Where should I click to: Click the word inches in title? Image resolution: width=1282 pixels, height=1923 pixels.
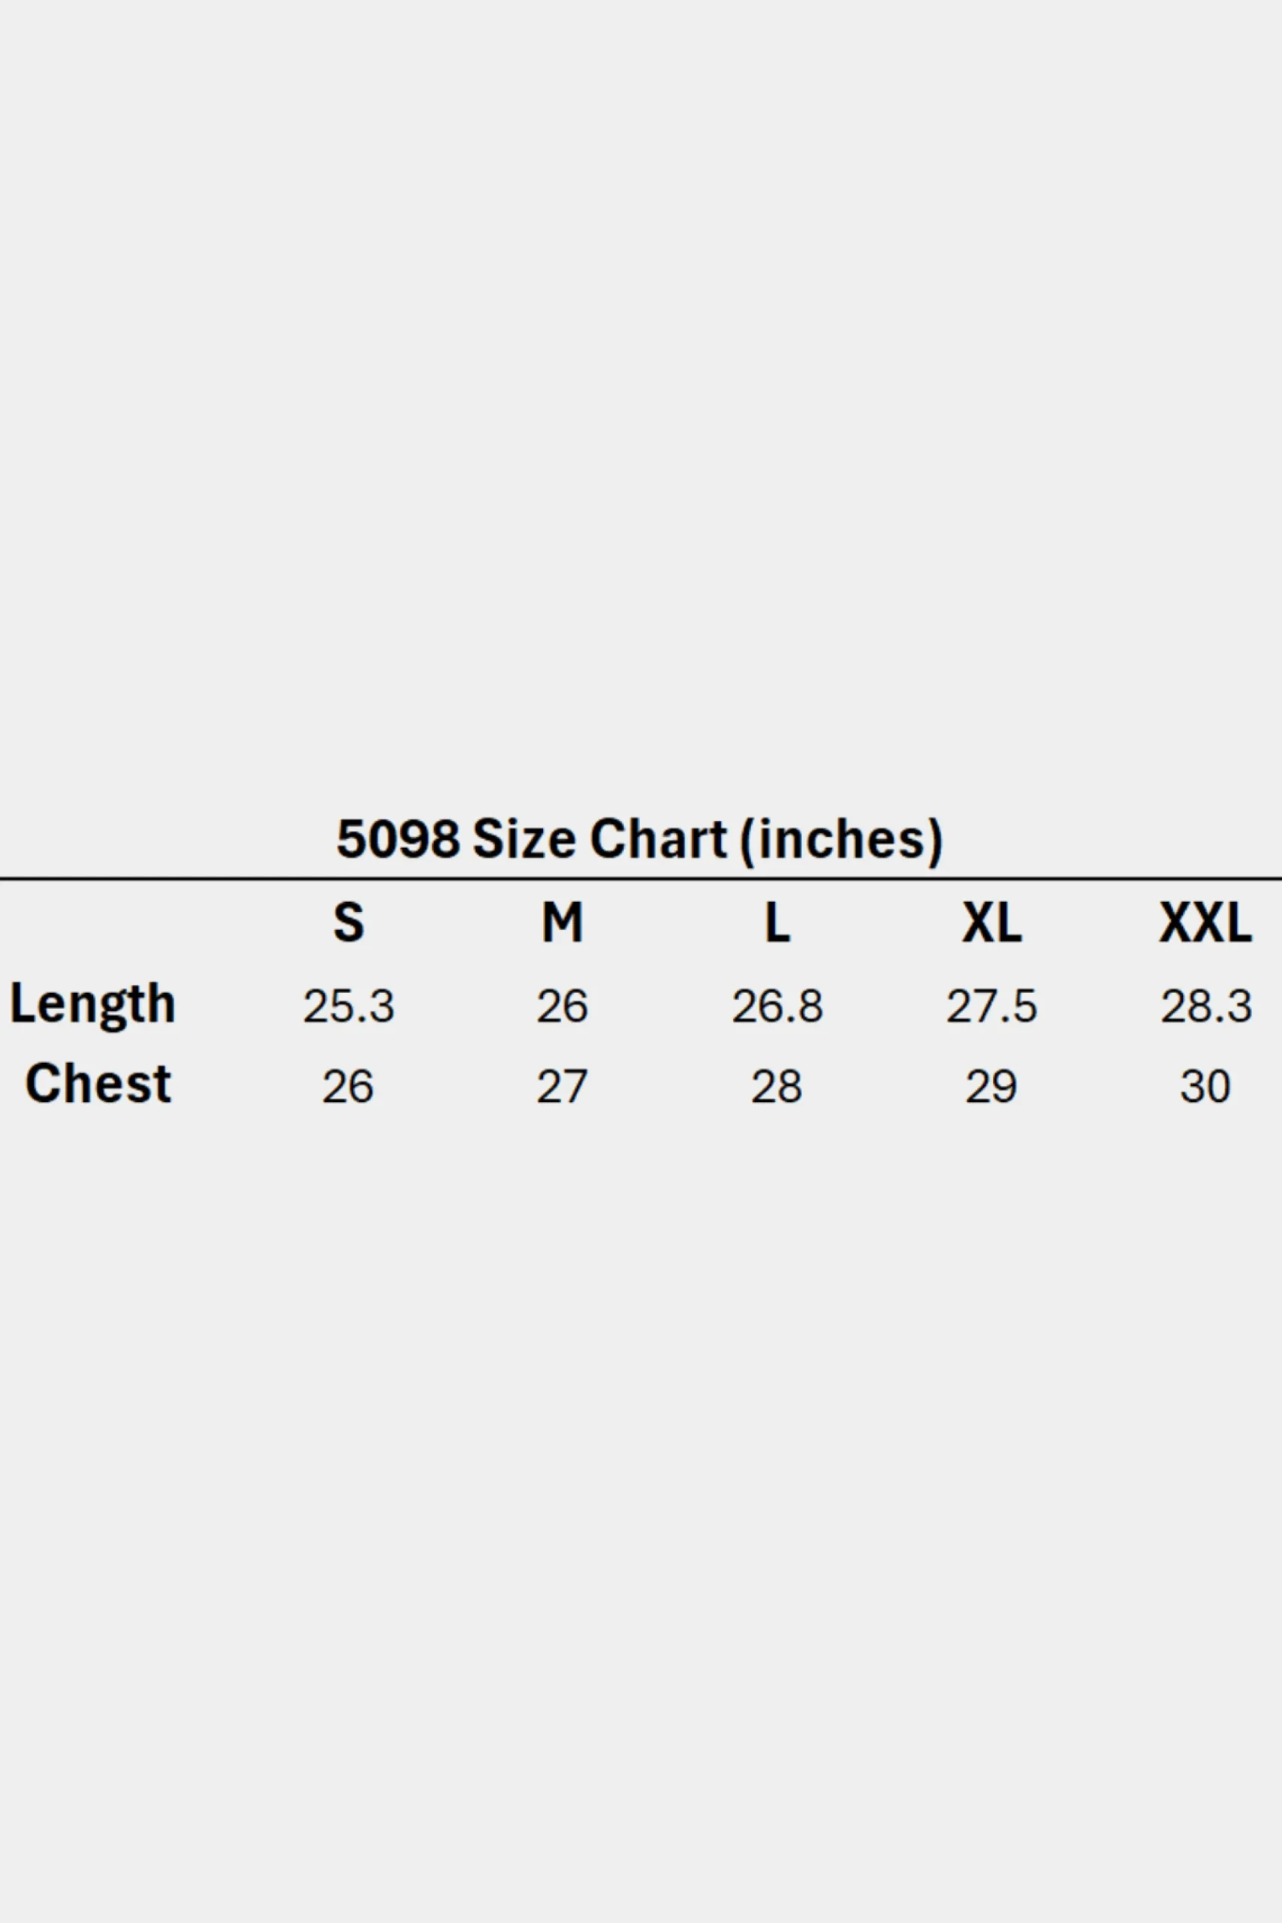pyautogui.click(x=841, y=840)
